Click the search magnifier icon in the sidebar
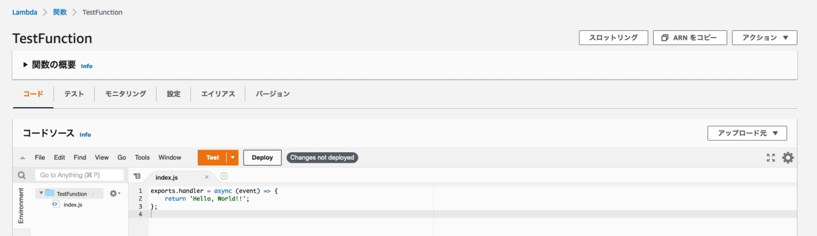The image size is (817, 236). 22,175
